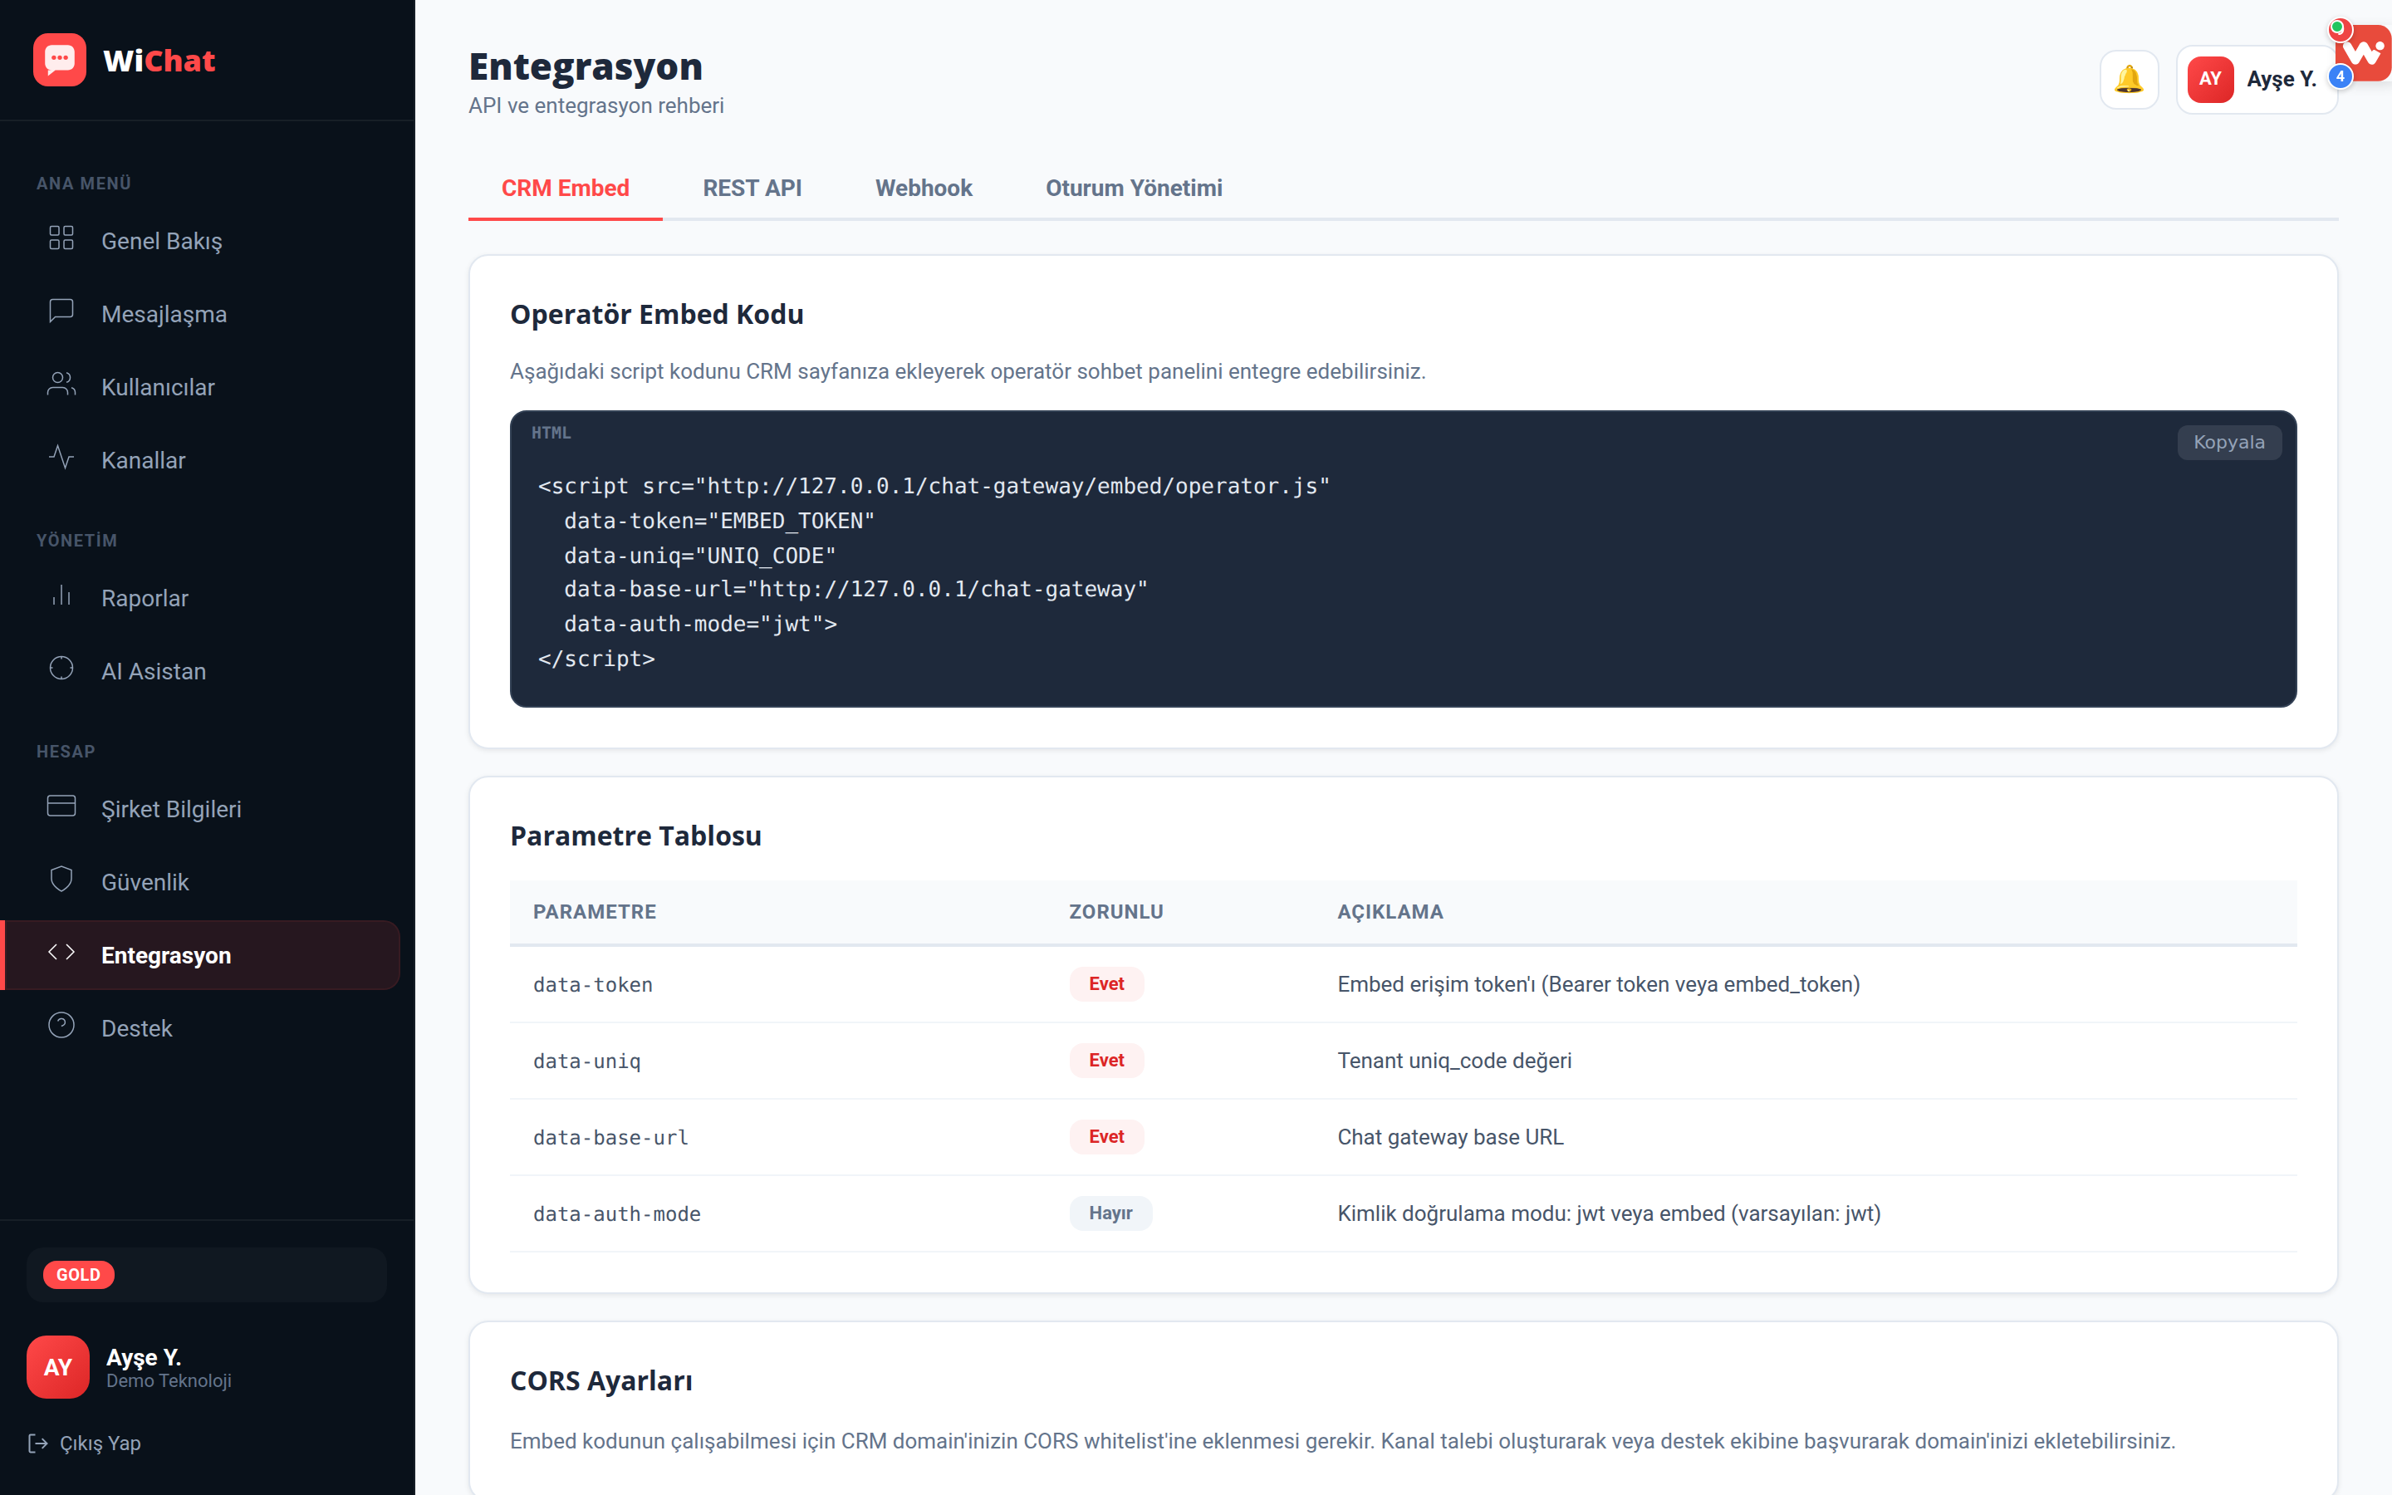Click Evet badge in data-uniq row

(1106, 1060)
